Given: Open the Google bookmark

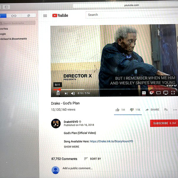Looking at the screenshot, I should [3, 34].
